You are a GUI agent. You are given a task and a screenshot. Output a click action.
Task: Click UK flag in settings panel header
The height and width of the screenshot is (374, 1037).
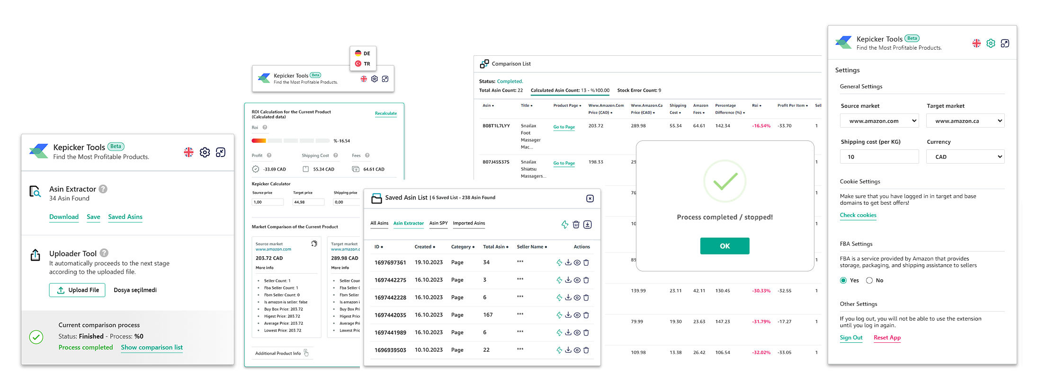click(x=976, y=43)
